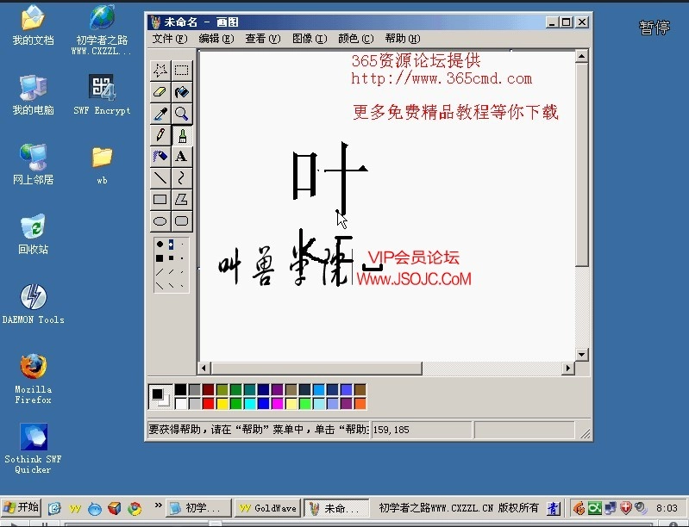The height and width of the screenshot is (527, 689).
Task: Choose the large forward-slash brush shape
Action: coord(160,271)
